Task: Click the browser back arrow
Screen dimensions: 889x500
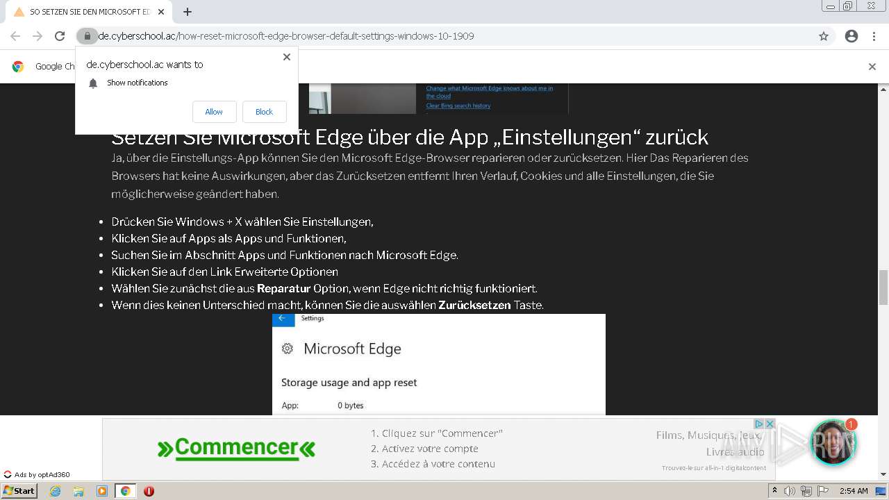Action: tap(15, 36)
